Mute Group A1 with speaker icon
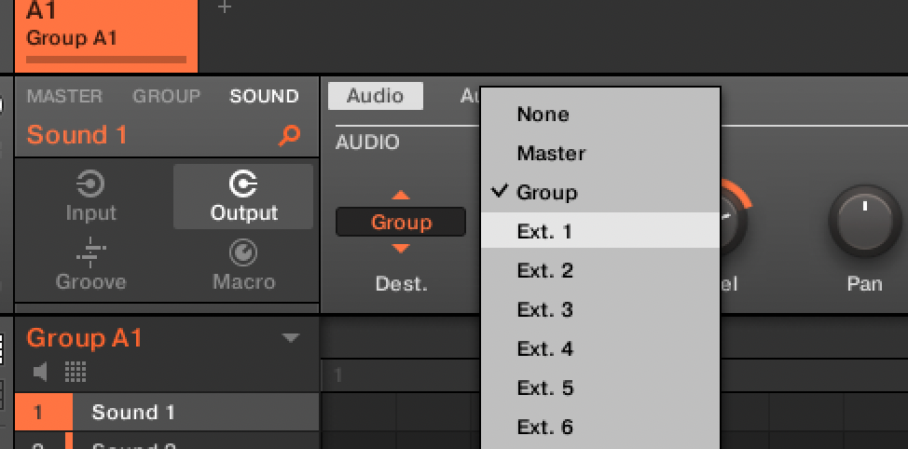Screen dimensions: 908x449 click(x=40, y=373)
